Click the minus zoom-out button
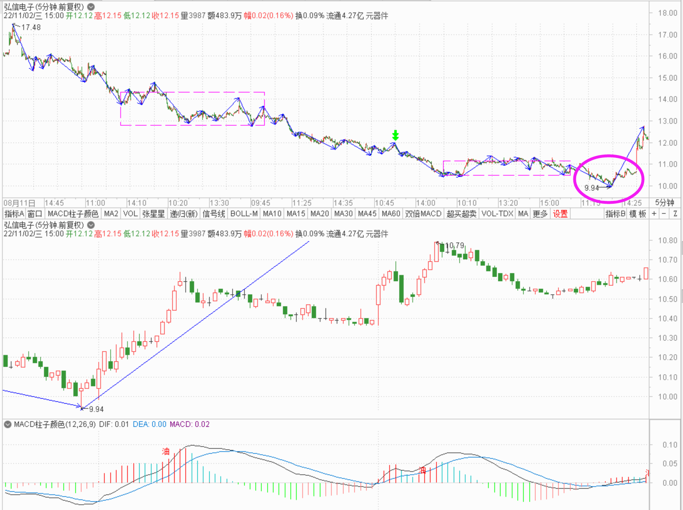 click(x=664, y=214)
